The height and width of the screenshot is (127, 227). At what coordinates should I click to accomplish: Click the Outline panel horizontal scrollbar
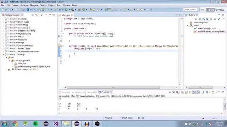tap(200, 87)
